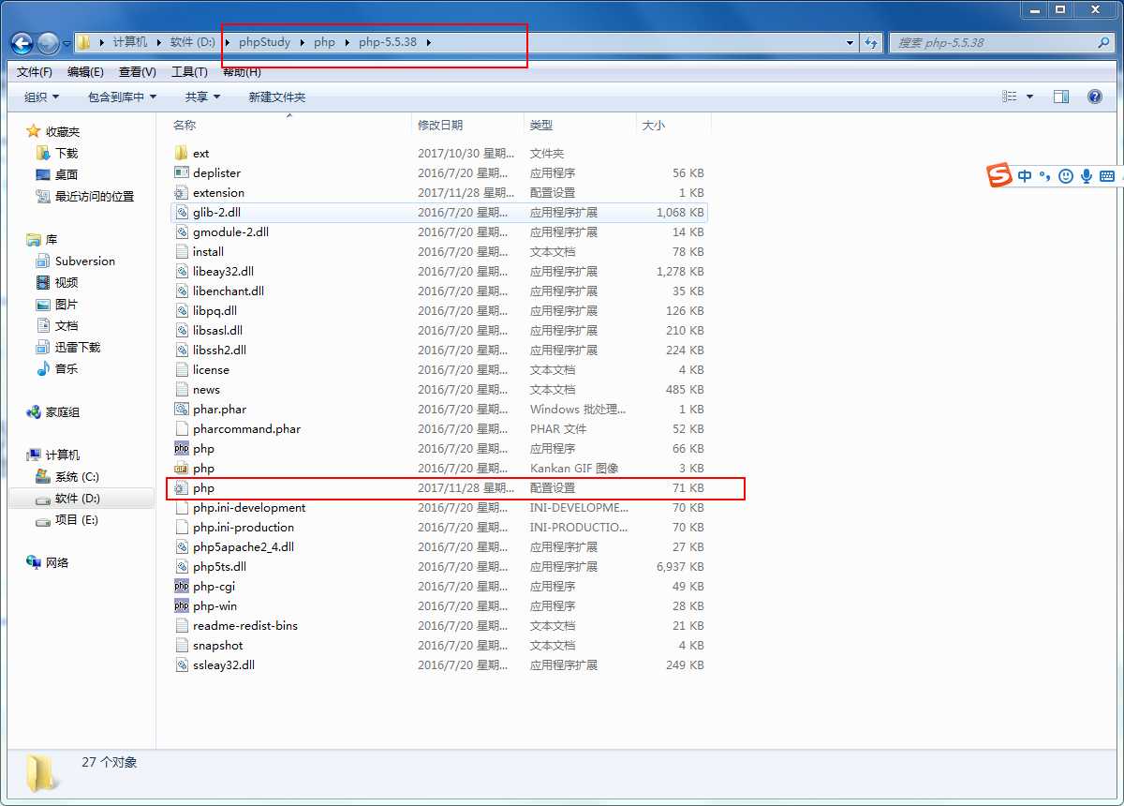Select 系统 (C:) drive
This screenshot has height=806, width=1124.
tap(76, 477)
